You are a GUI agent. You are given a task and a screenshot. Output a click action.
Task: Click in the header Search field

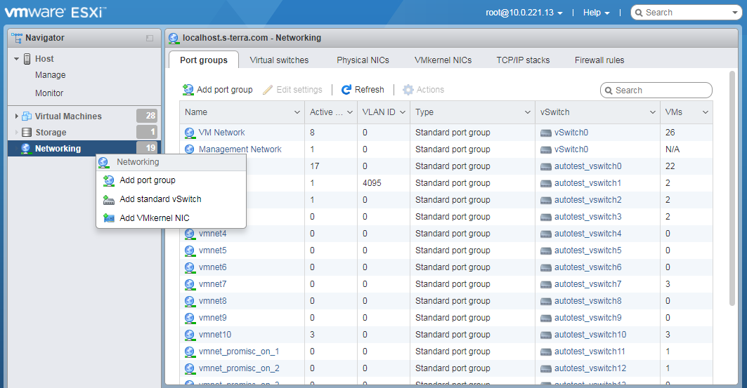pos(686,13)
